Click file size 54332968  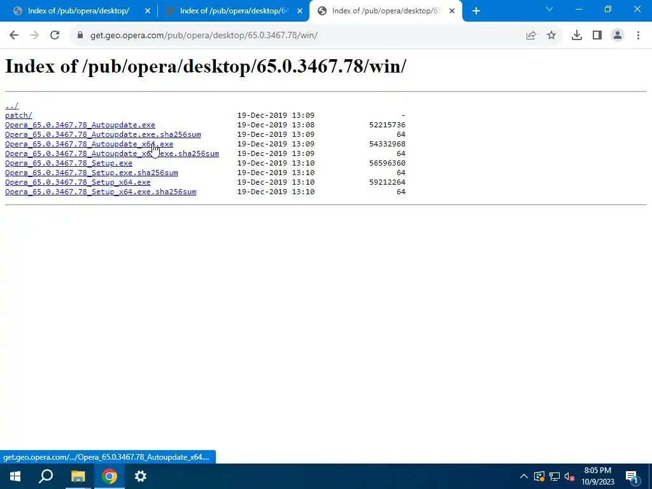[387, 144]
